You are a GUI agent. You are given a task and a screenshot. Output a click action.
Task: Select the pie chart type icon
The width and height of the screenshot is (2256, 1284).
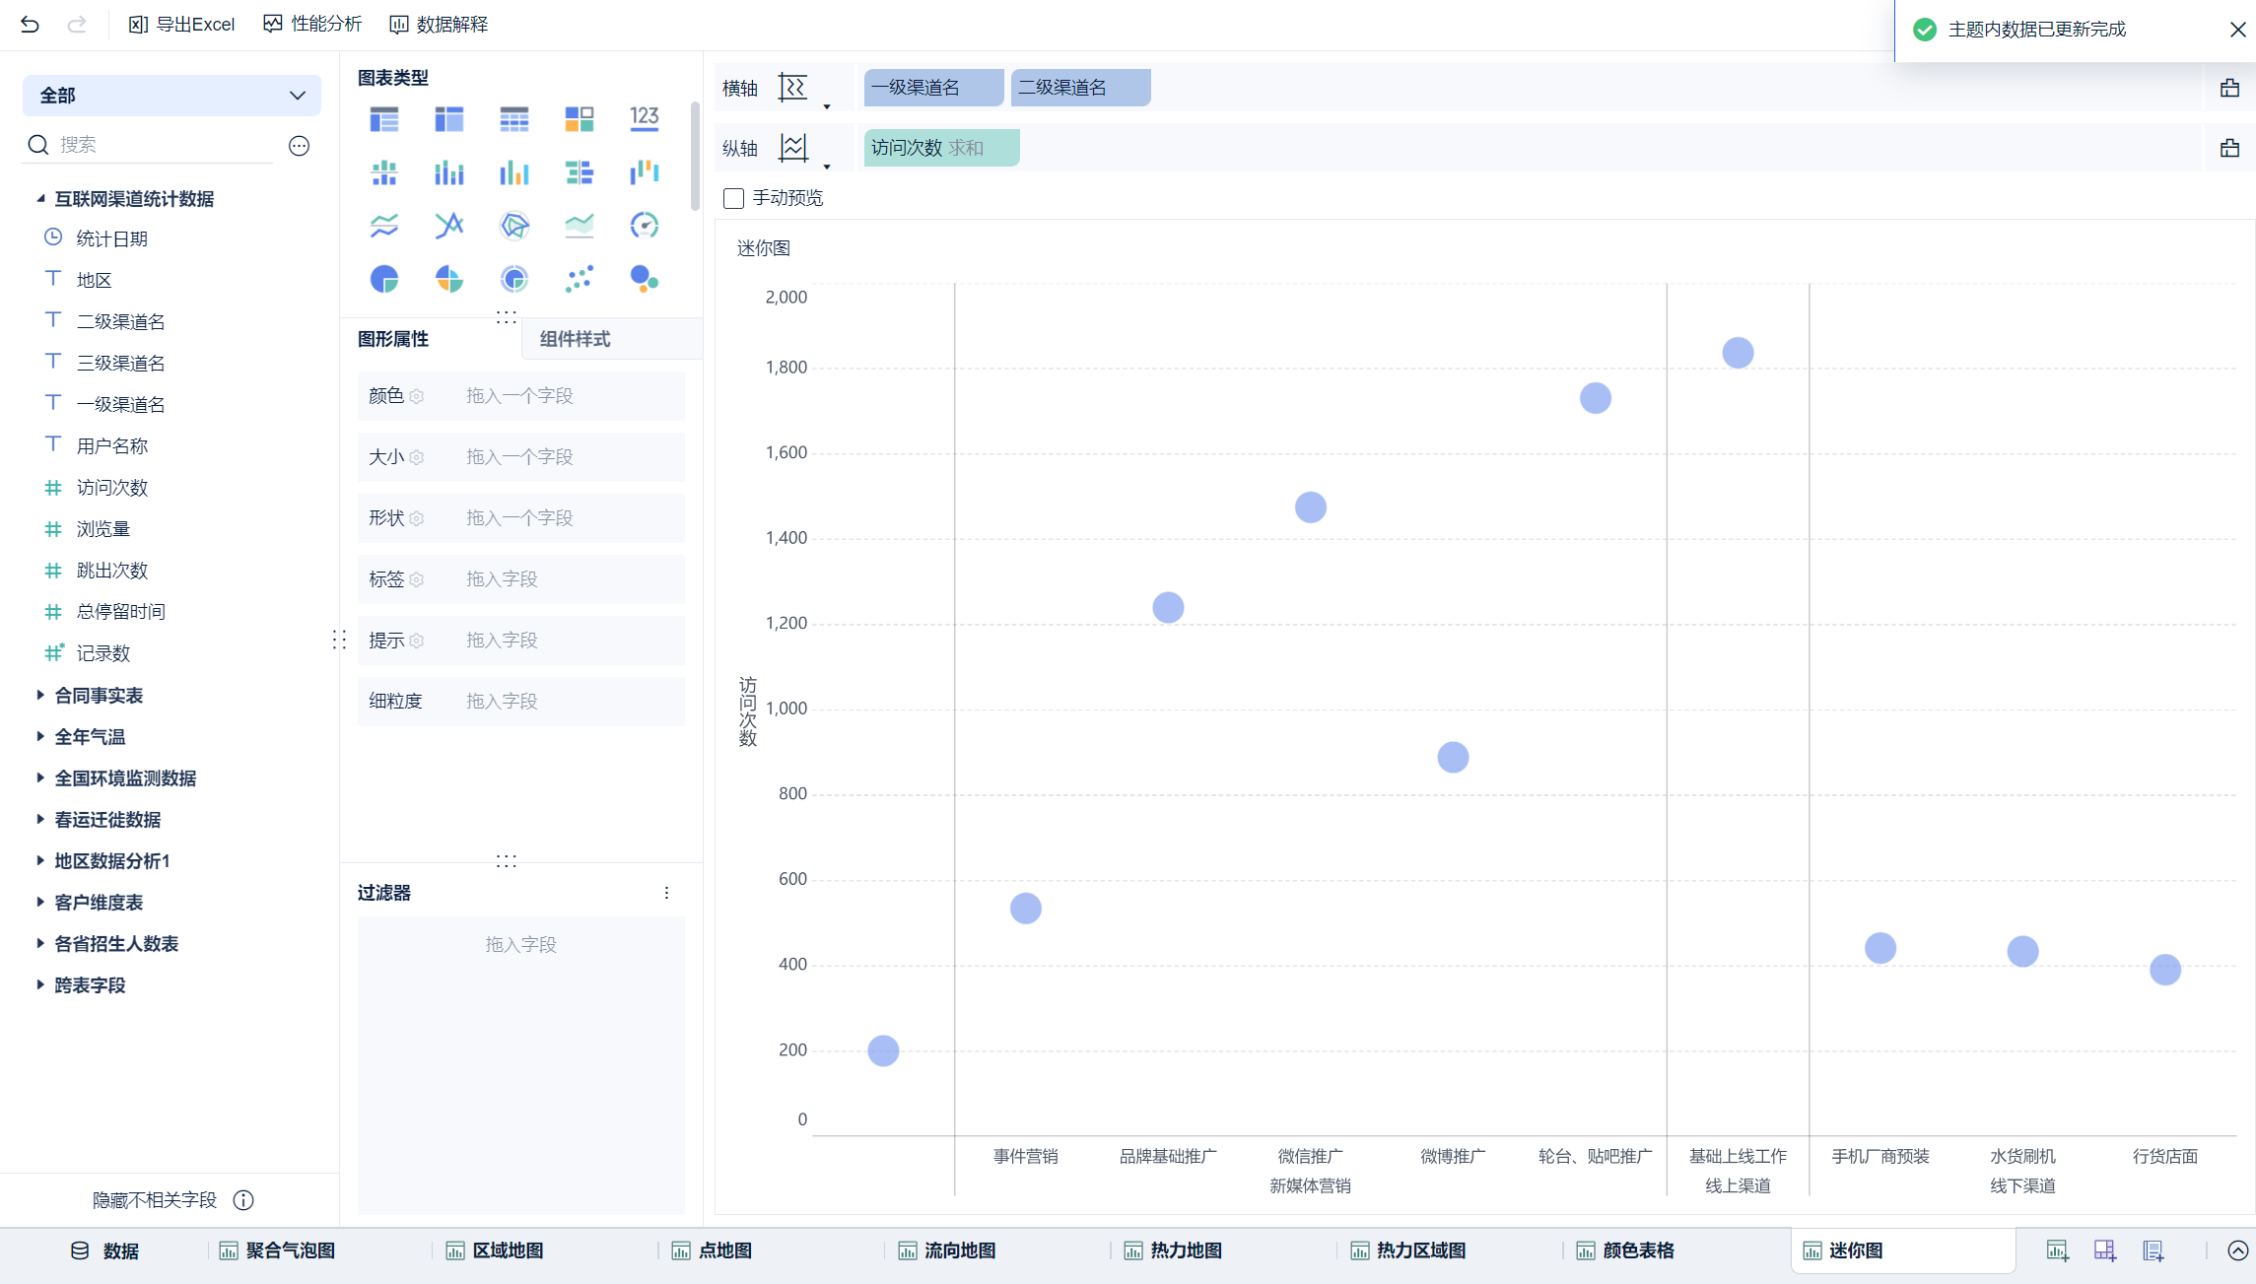click(x=384, y=280)
